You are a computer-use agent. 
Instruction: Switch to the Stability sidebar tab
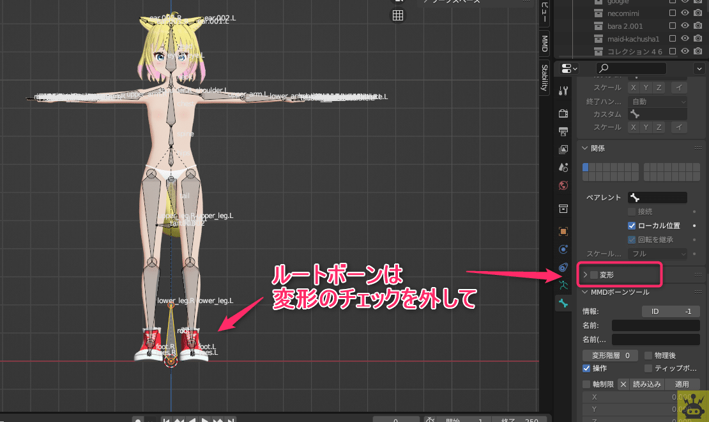point(545,77)
